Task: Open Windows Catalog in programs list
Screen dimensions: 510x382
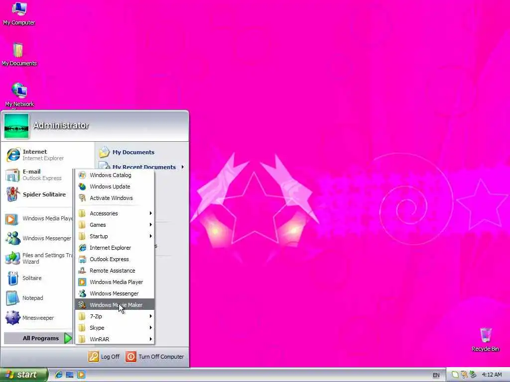Action: (x=115, y=175)
